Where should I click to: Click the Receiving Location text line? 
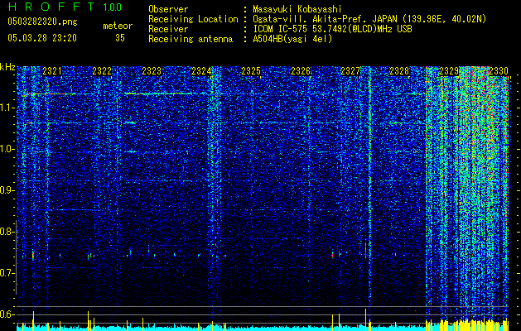pyautogui.click(x=317, y=19)
